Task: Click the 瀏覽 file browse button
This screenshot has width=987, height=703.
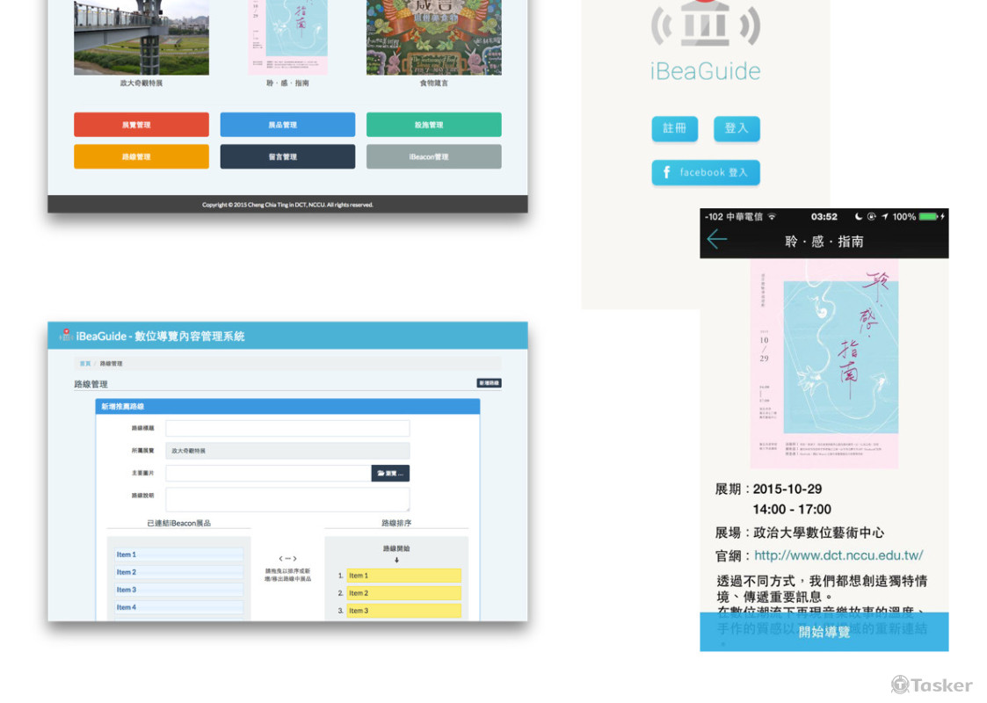Action: [390, 473]
